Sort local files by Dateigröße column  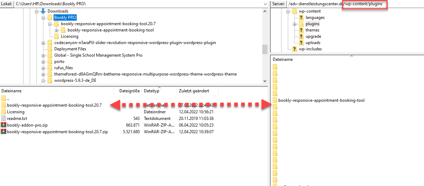point(128,91)
